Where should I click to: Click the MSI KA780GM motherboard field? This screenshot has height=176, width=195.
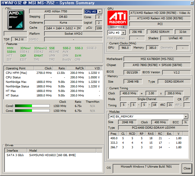point(157,59)
